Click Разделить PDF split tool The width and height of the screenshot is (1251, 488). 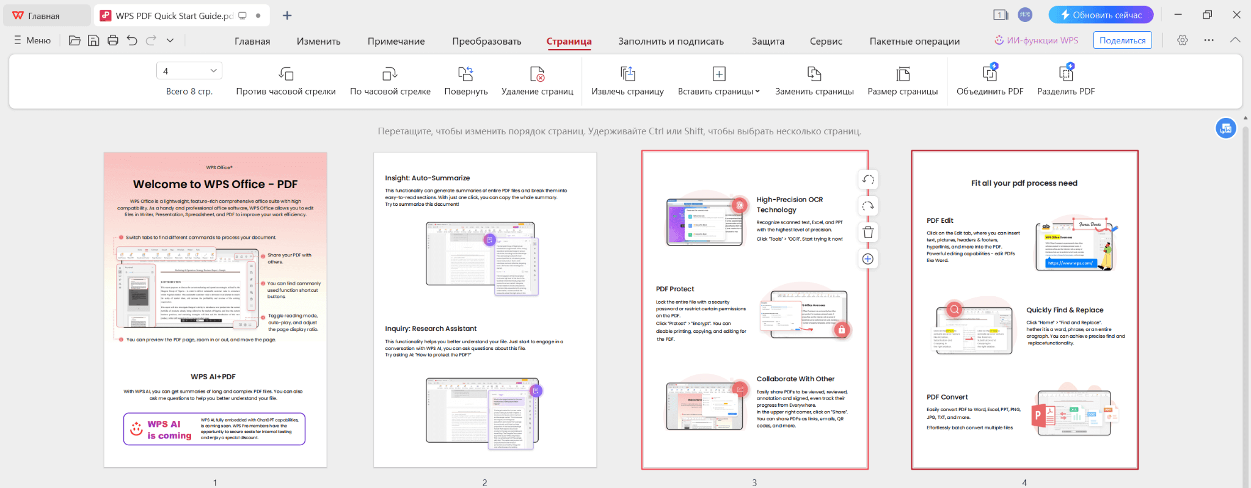coord(1066,81)
